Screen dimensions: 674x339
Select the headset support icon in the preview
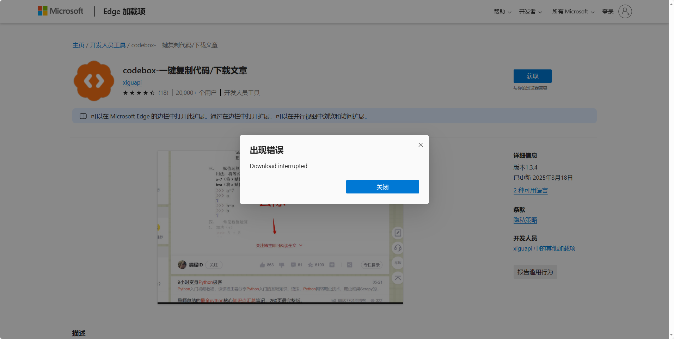tap(397, 248)
